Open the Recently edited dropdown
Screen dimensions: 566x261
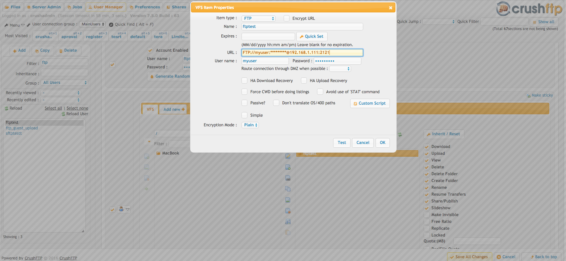pos(61,100)
